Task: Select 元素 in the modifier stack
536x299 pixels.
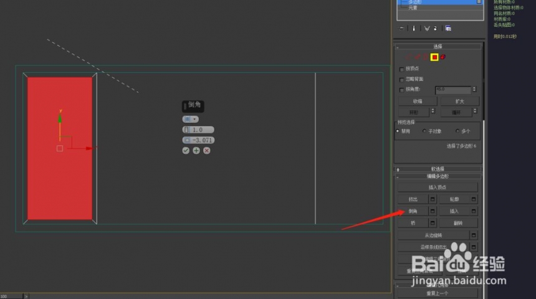Action: (413, 7)
